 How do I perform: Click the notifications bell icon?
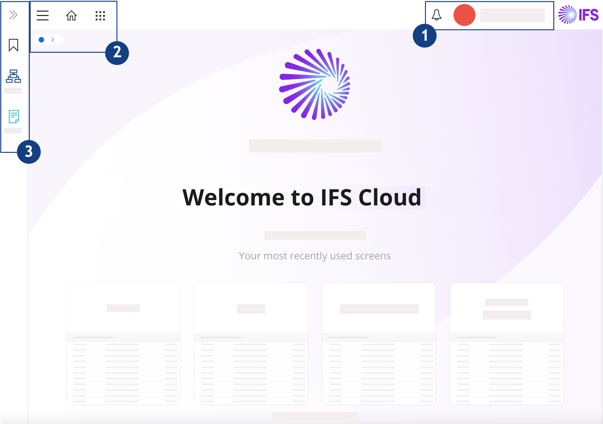[436, 15]
